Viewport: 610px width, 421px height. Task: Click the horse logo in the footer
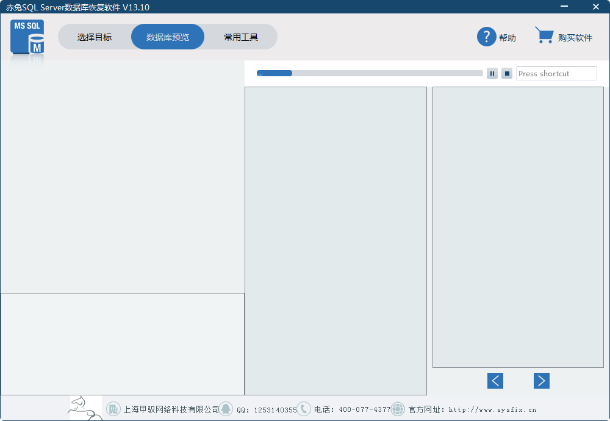click(85, 408)
